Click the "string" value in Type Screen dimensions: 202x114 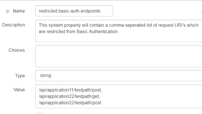click(46, 76)
